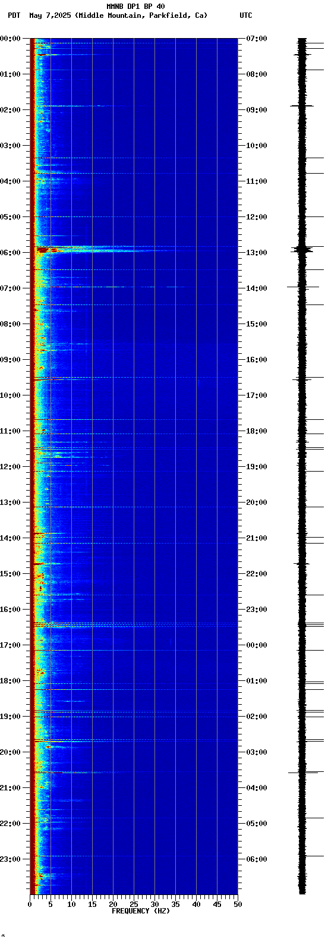Click the frequency axis value "10"

pyautogui.click(x=71, y=905)
